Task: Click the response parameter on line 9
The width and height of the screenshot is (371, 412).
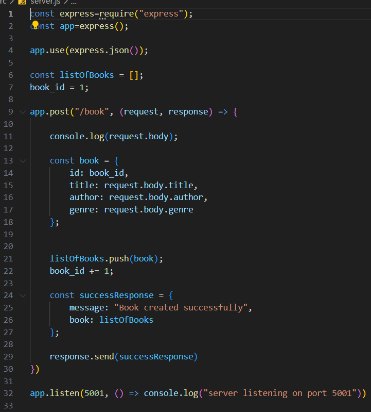Action: point(188,112)
